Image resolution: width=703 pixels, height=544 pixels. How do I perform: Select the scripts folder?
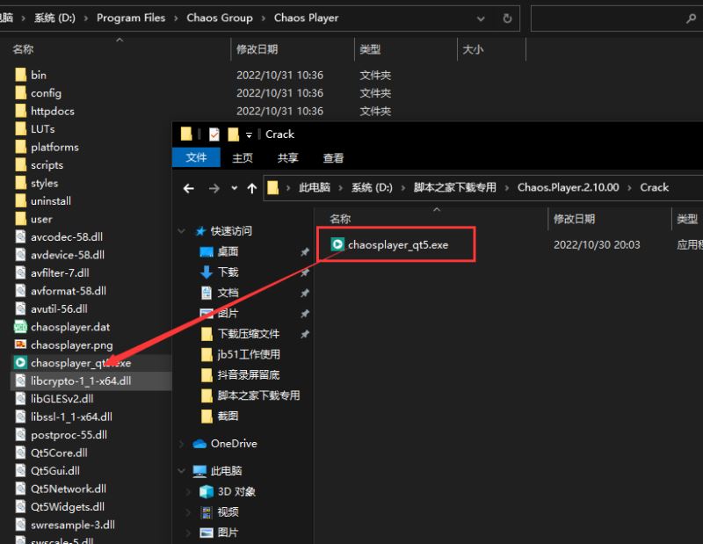[47, 165]
